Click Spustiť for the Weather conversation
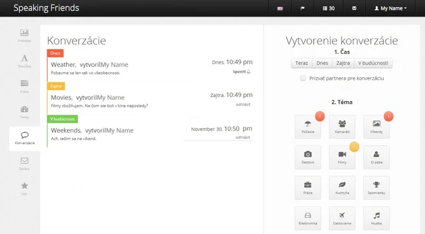 point(241,72)
